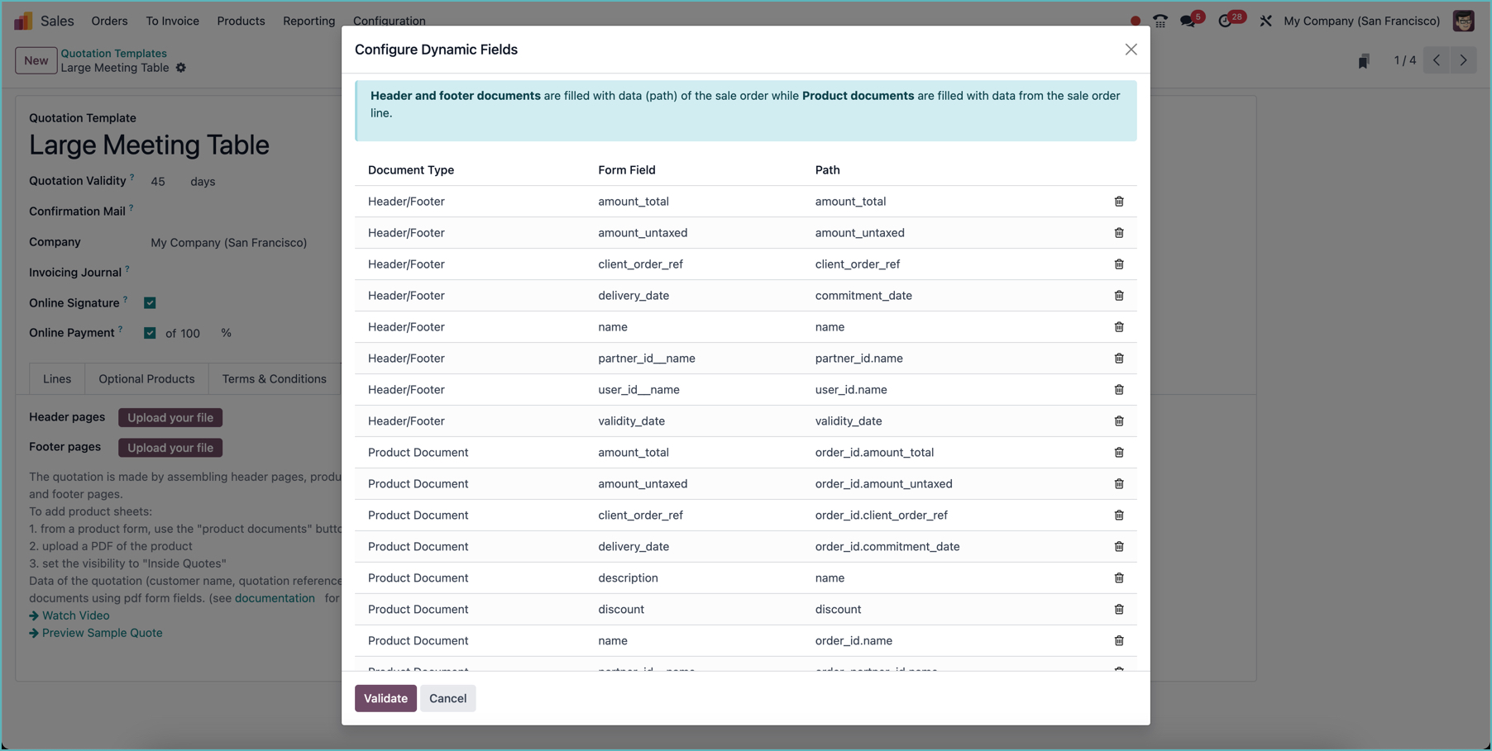Remove the partner_id.name Header/Footer row
The height and width of the screenshot is (751, 1492).
click(1118, 359)
